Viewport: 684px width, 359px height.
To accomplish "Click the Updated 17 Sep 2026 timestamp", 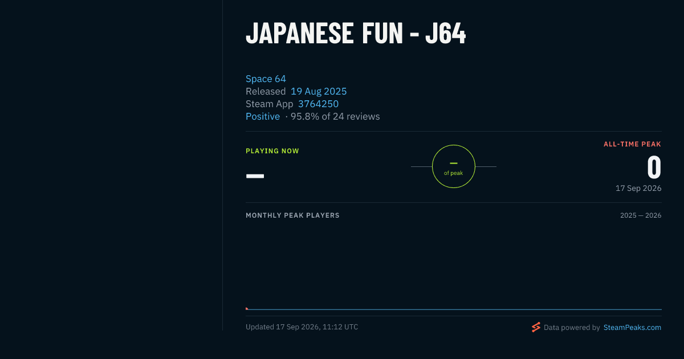I will (x=302, y=327).
